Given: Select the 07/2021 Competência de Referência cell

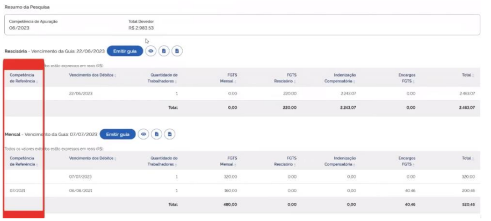Looking at the screenshot, I should [x=17, y=190].
